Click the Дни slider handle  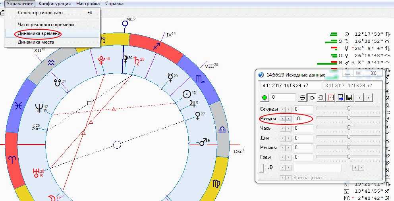349,137
